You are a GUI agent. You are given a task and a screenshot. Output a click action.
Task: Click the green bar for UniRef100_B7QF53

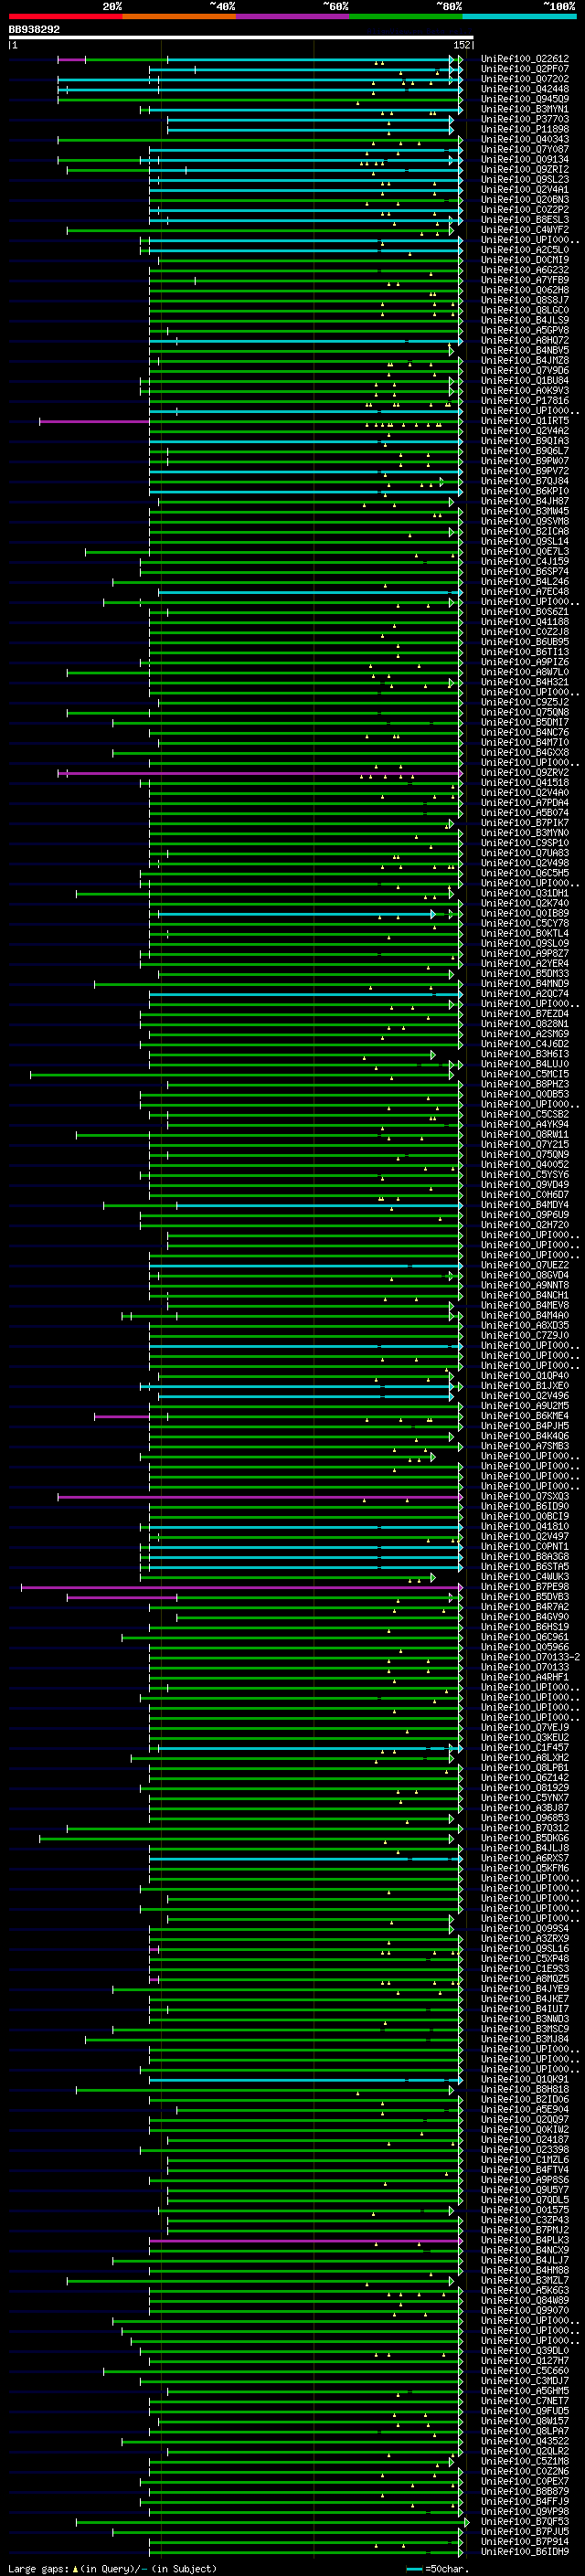(272, 2522)
